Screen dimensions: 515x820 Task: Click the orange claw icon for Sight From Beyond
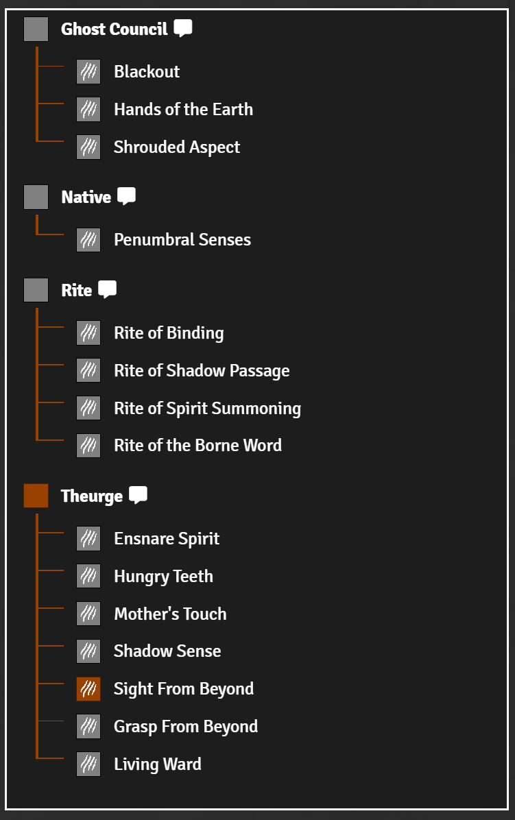coord(88,689)
